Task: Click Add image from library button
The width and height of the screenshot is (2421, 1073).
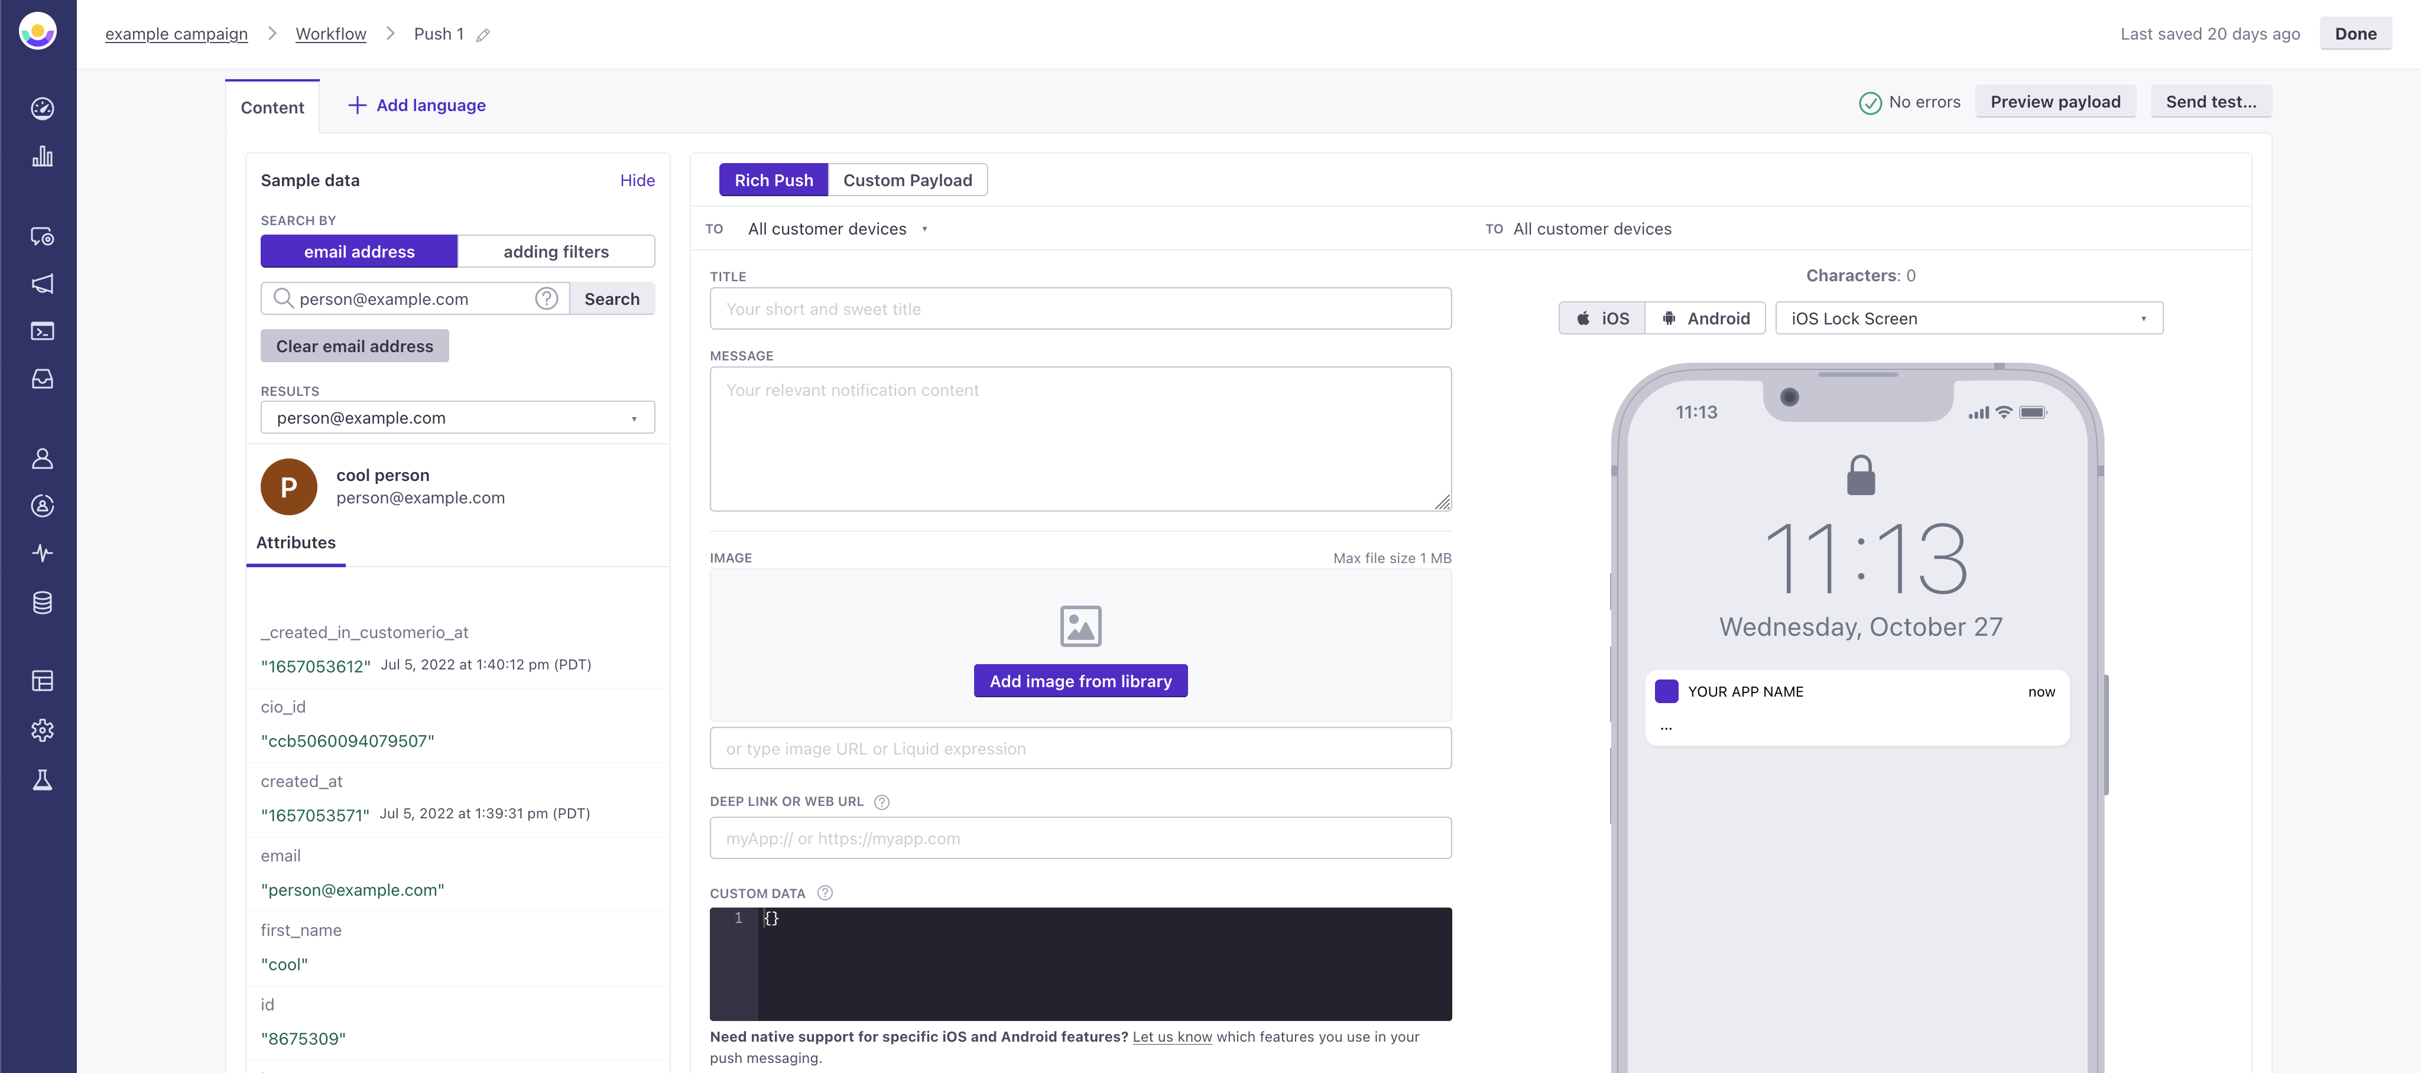Action: click(x=1081, y=681)
